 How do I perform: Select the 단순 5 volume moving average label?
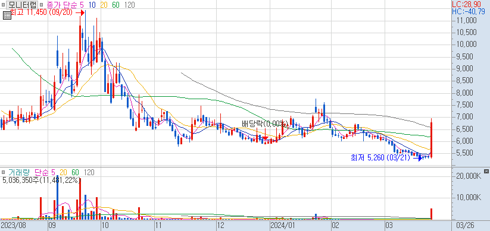45,172
